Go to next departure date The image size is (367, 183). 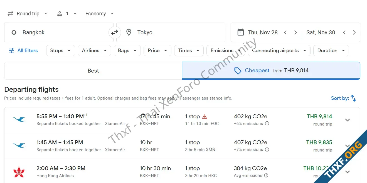[295, 32]
